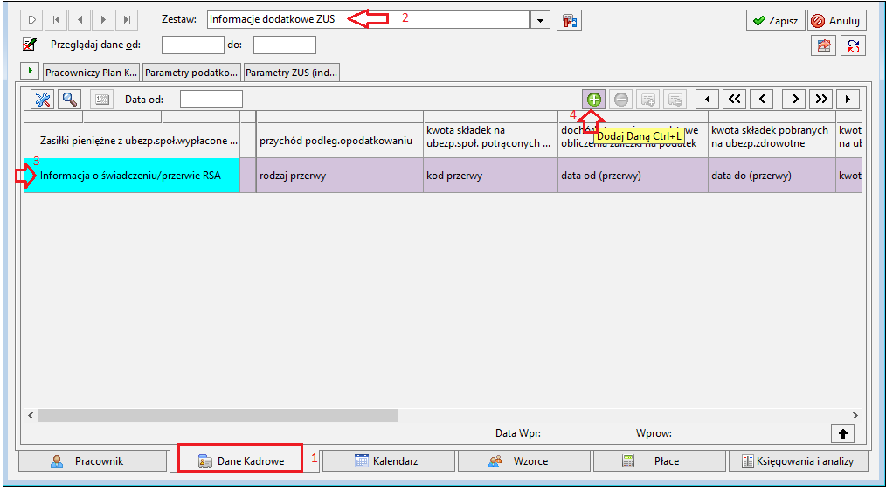This screenshot has height=491, width=886.
Task: Click the grey minus remove data icon
Action: (x=620, y=100)
